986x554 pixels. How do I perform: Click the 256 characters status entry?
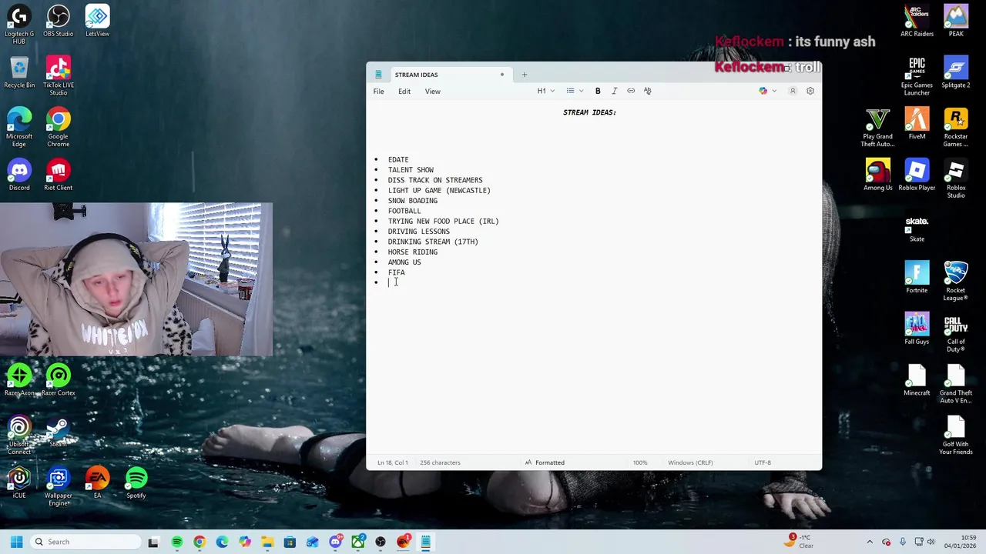click(440, 462)
